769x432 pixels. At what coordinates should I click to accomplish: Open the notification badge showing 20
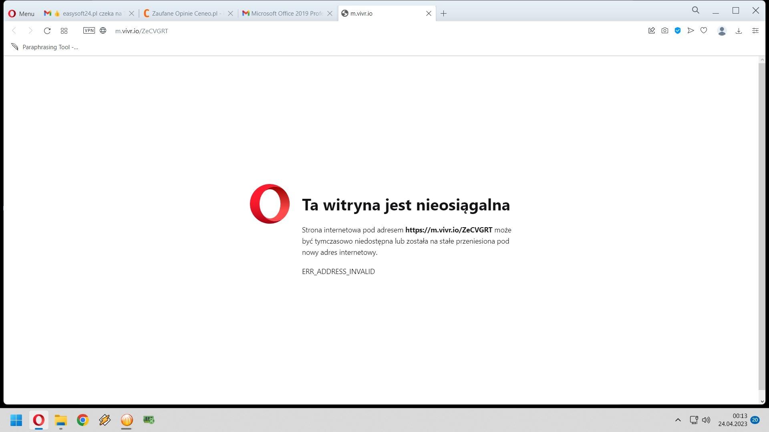[755, 420]
